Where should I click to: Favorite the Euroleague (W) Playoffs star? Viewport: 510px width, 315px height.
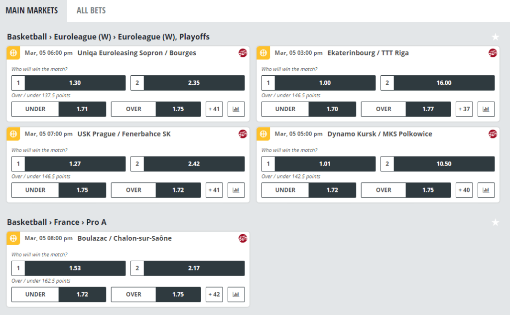(496, 37)
